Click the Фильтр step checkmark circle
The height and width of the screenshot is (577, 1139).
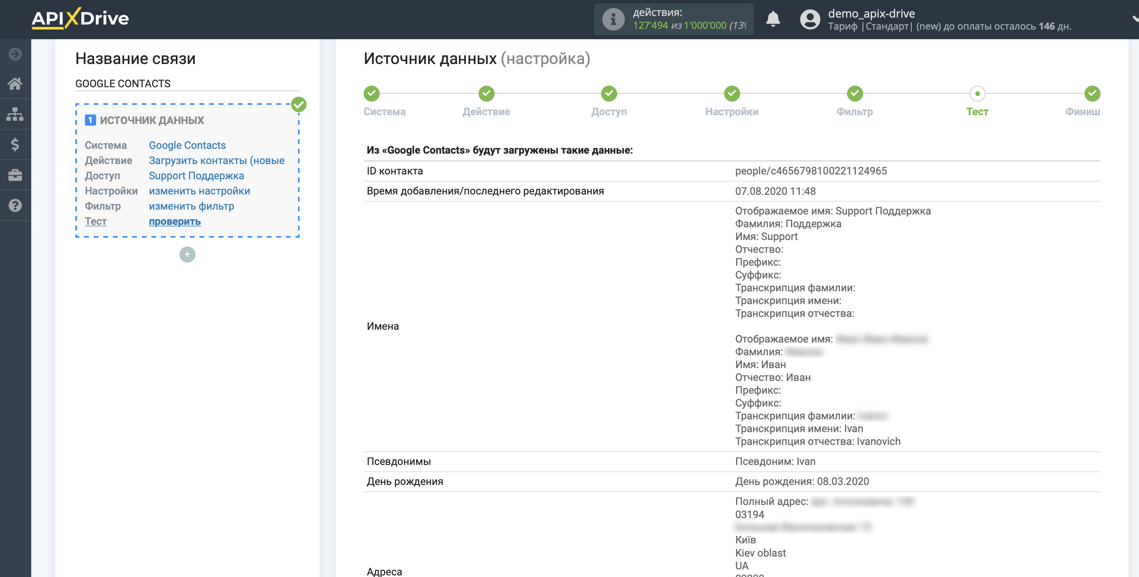tap(855, 93)
